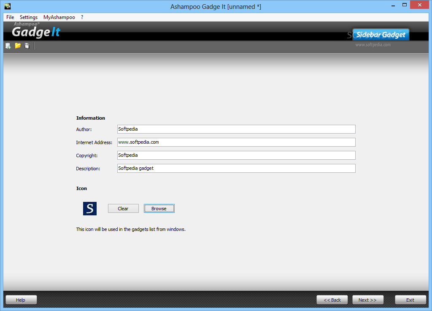This screenshot has width=432, height=311.
Task: Open the File menu
Action: (x=10, y=17)
